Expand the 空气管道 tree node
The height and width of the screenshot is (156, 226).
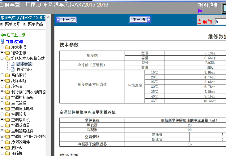[2, 103]
